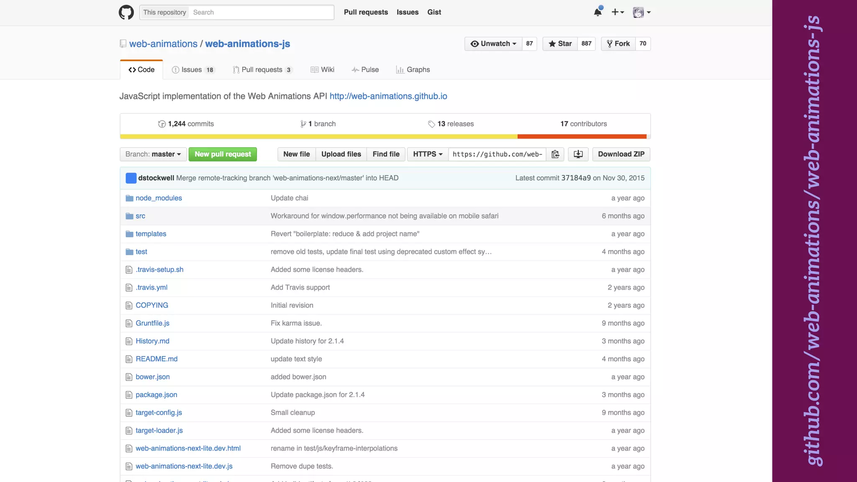Switch to the Code tab
857x482 pixels.
point(141,70)
